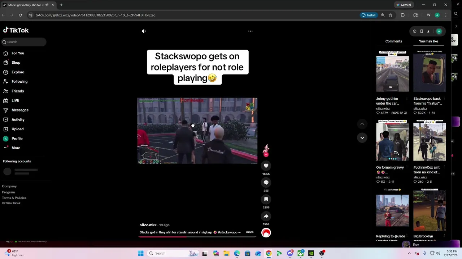Open Discord from the taskbar
The width and height of the screenshot is (462, 259).
coord(290,253)
